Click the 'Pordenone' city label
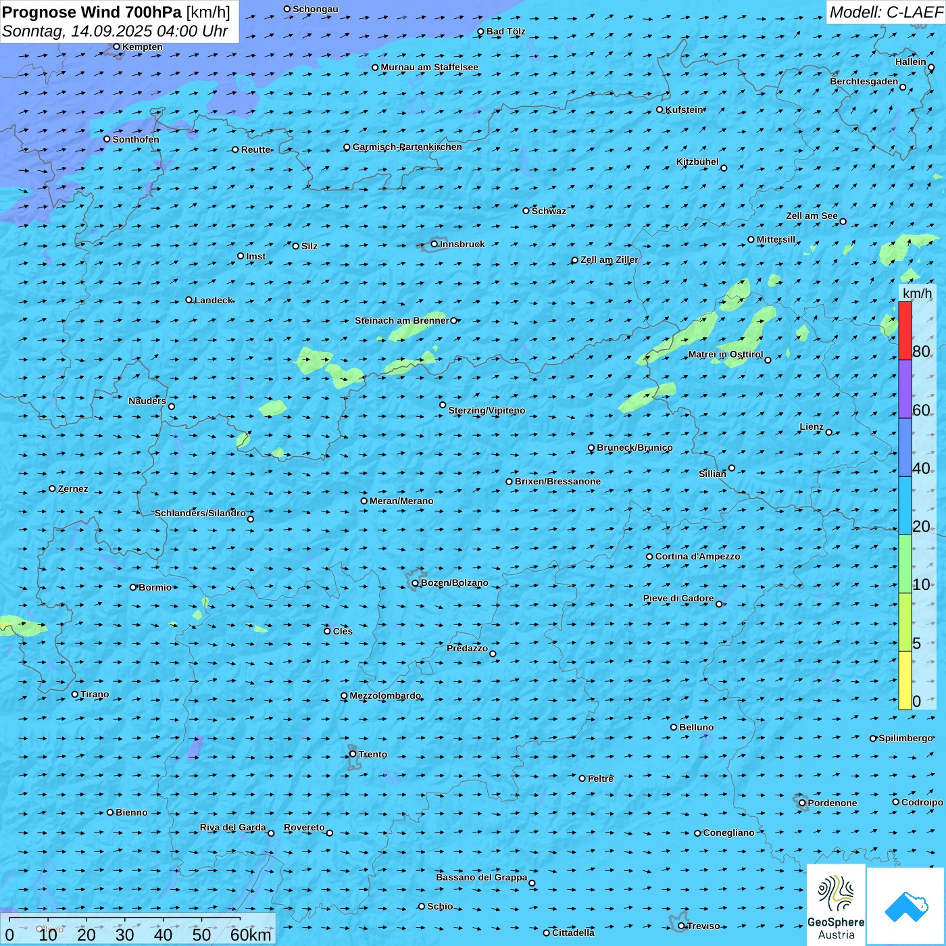946x946 pixels. click(832, 803)
